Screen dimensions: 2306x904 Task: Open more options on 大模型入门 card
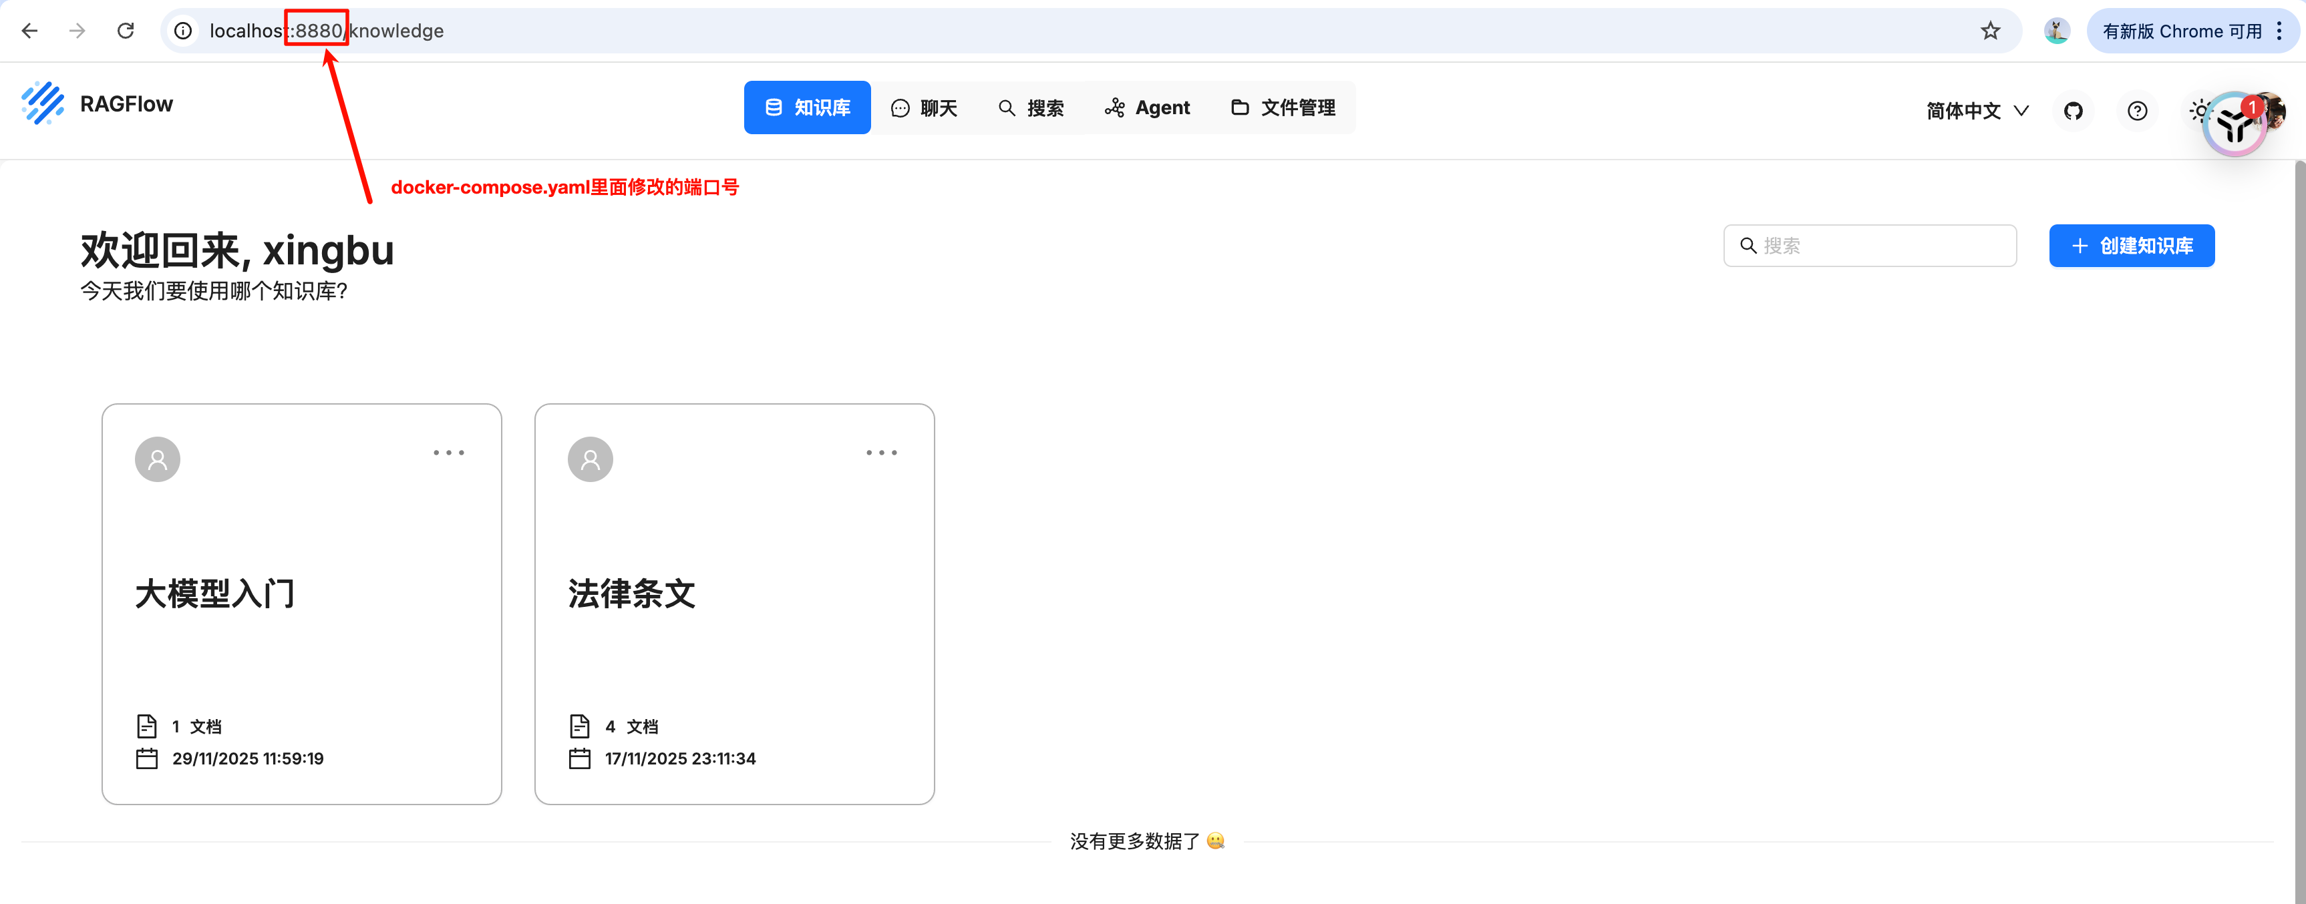[448, 453]
